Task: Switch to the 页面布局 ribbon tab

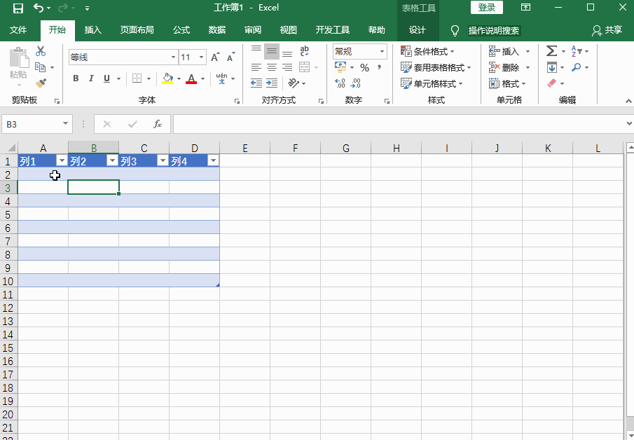Action: (137, 30)
